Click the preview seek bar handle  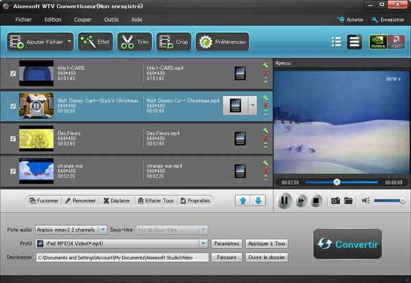[x=337, y=182]
